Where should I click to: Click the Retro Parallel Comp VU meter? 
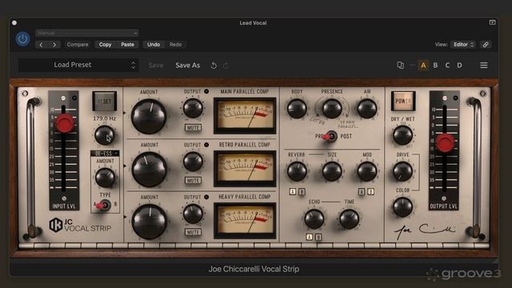pos(245,169)
